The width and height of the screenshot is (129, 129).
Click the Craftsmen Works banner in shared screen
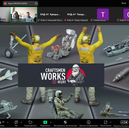[x=61, y=75]
